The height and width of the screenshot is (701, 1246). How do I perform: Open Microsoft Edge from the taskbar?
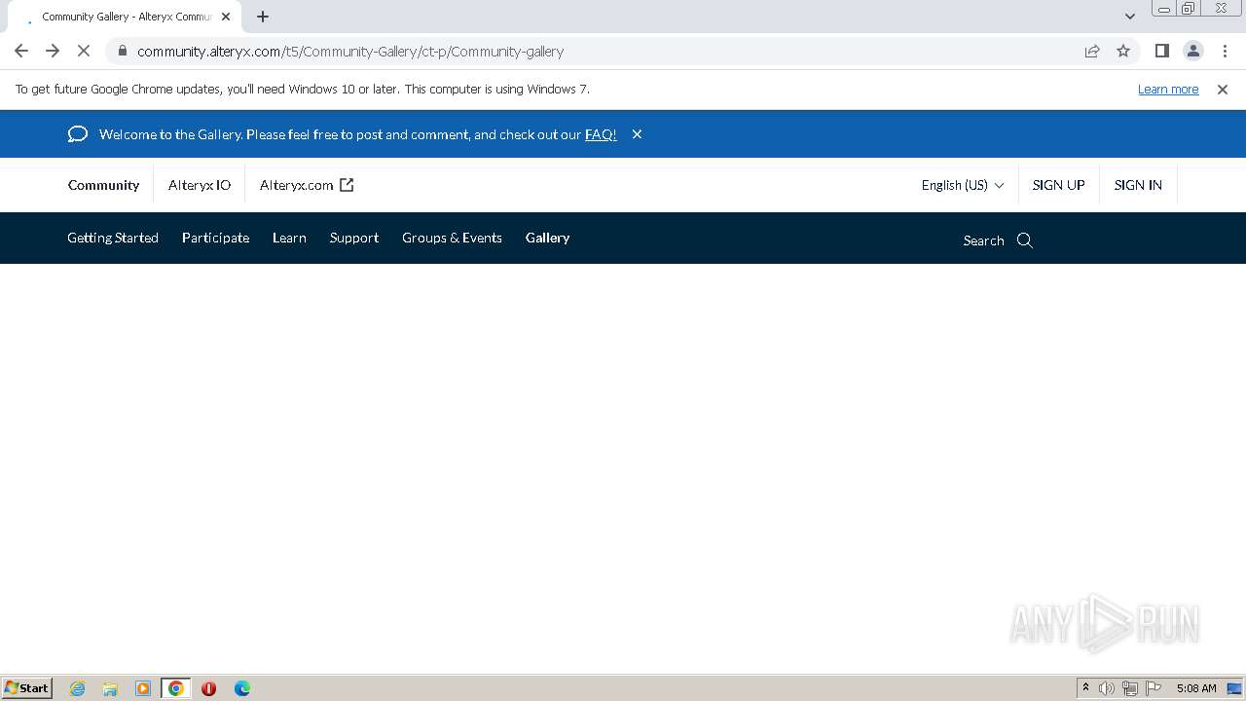click(x=242, y=688)
